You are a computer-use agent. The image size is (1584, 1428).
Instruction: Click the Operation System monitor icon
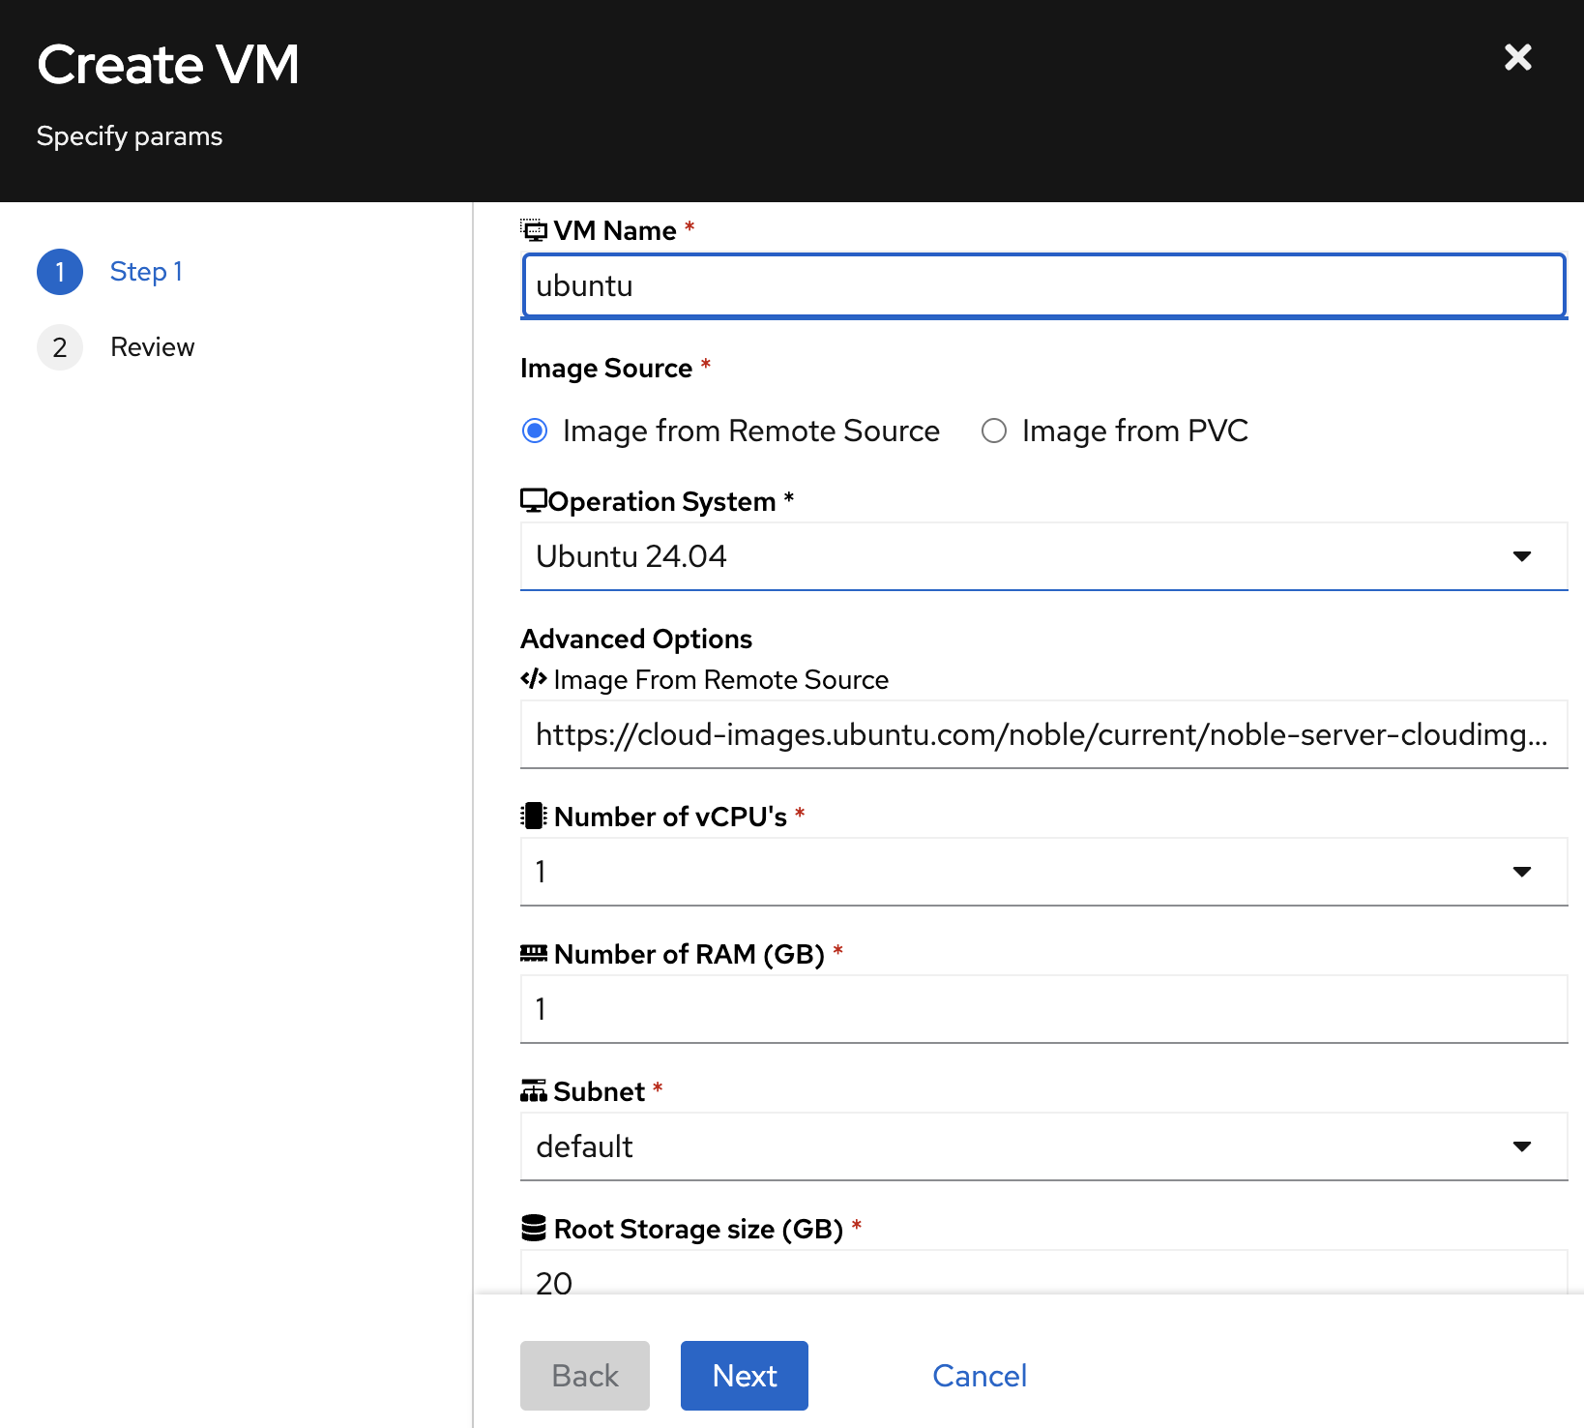pyautogui.click(x=533, y=500)
